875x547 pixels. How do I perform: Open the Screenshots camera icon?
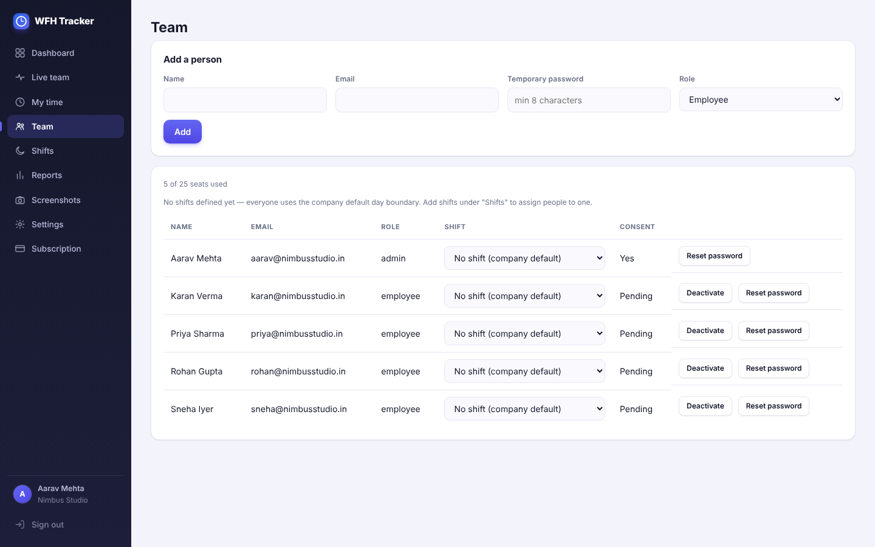click(20, 200)
